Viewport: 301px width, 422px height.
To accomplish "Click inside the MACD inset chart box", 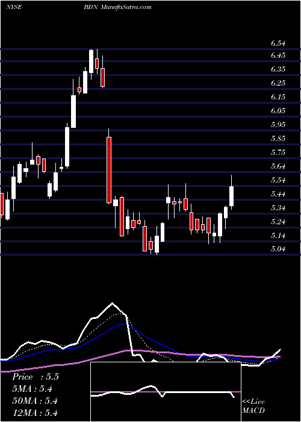I will tap(166, 392).
